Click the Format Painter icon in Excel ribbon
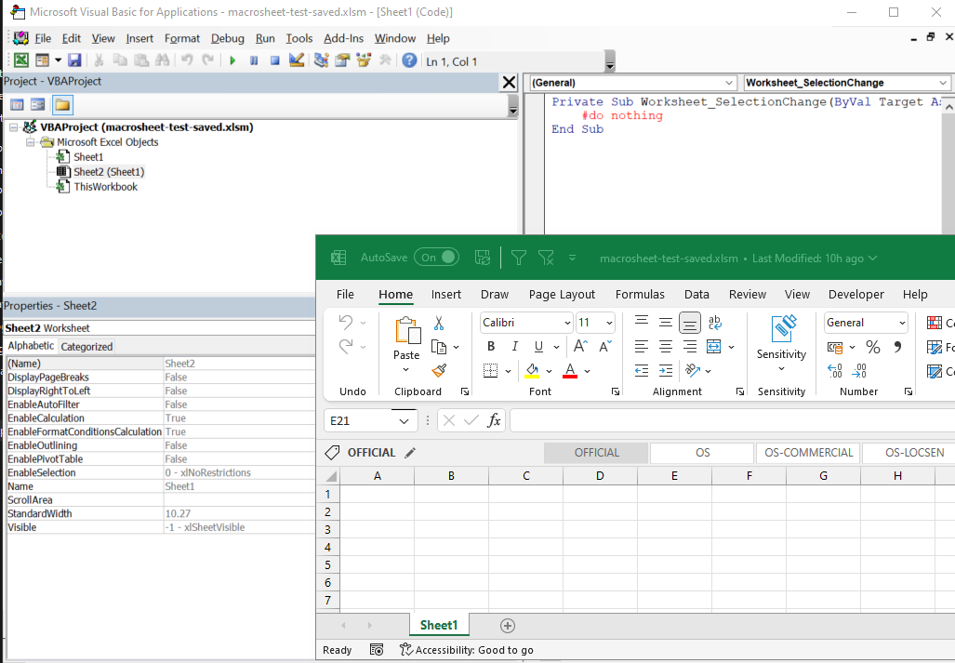Viewport: 955px width, 663px height. click(x=439, y=371)
